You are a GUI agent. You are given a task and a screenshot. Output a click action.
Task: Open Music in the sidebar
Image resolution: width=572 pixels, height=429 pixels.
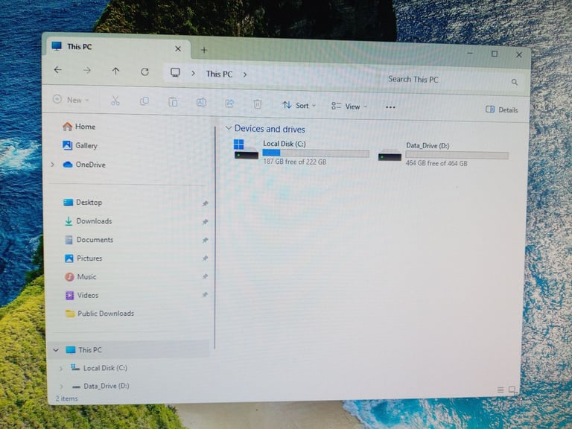pyautogui.click(x=80, y=277)
